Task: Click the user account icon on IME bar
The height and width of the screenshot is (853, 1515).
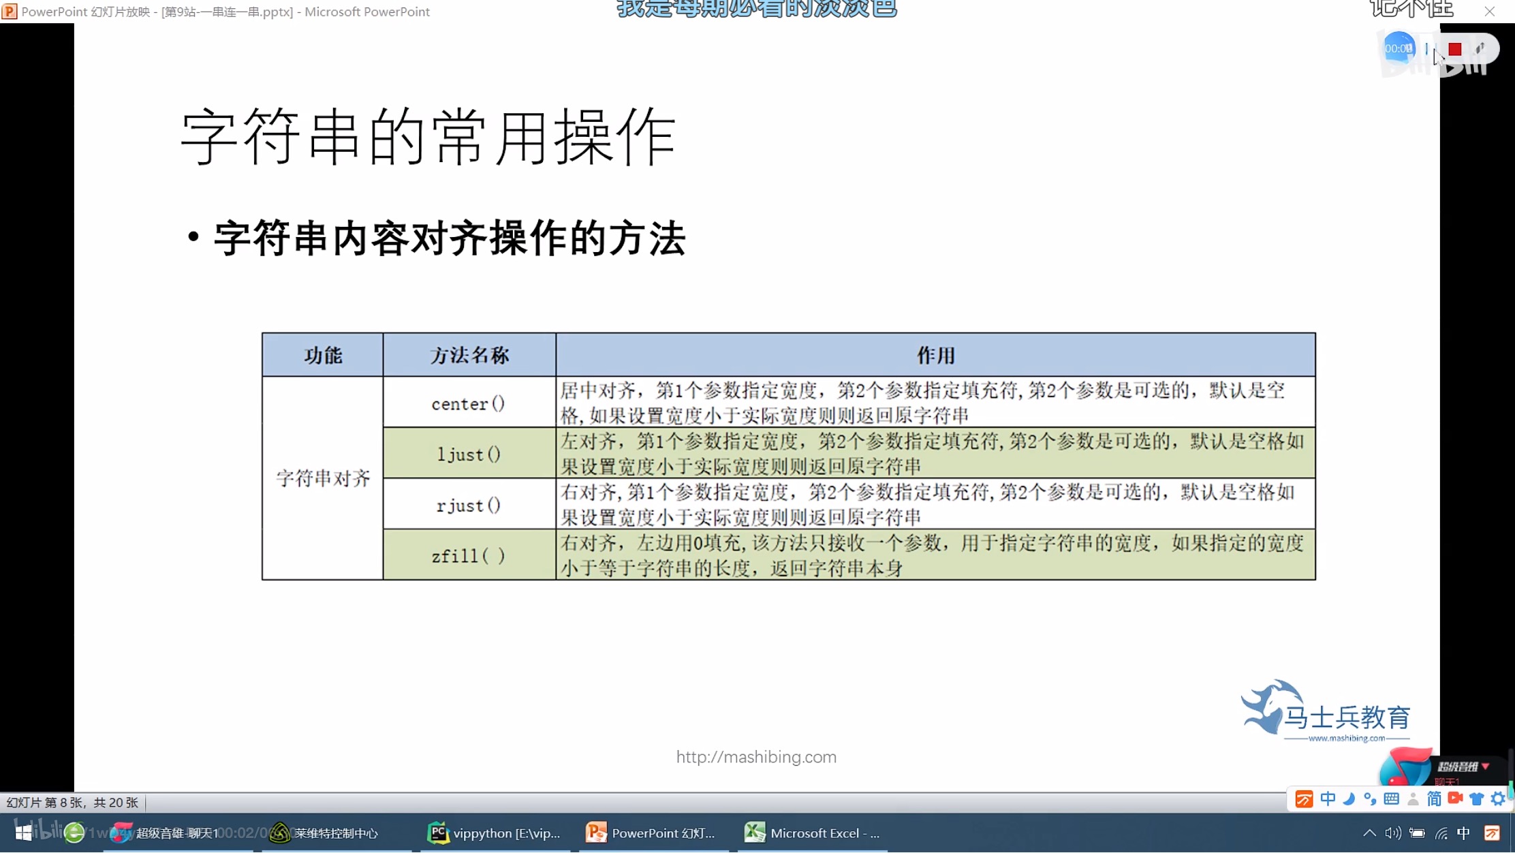Action: click(1413, 799)
